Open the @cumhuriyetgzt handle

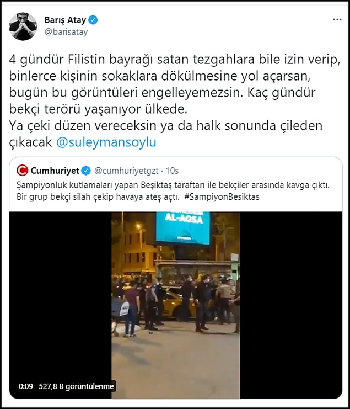(126, 171)
